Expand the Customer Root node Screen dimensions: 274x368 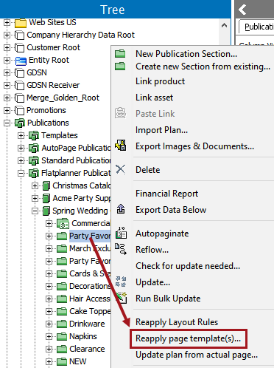[7, 48]
